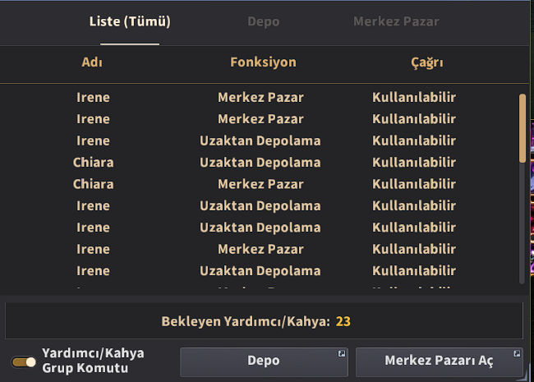Click the pin icon on Merkez Pazarı Aç

coord(517,353)
